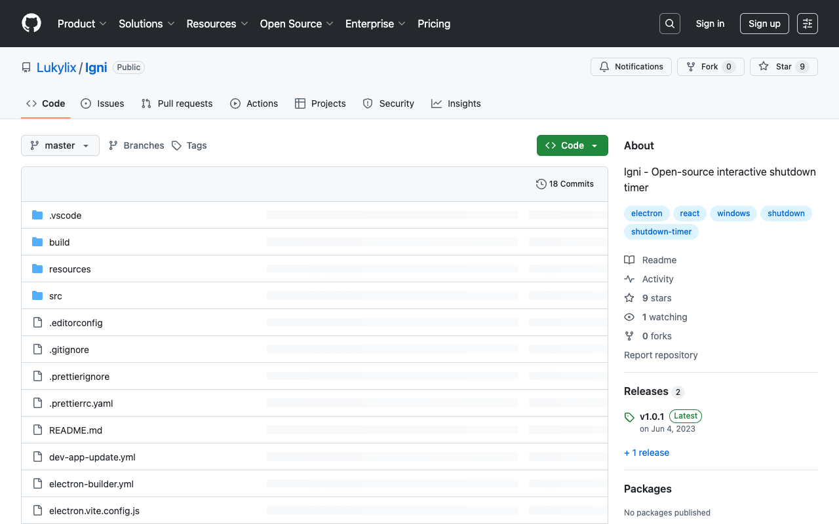Click the src folder icon
839x524 pixels.
[37, 296]
